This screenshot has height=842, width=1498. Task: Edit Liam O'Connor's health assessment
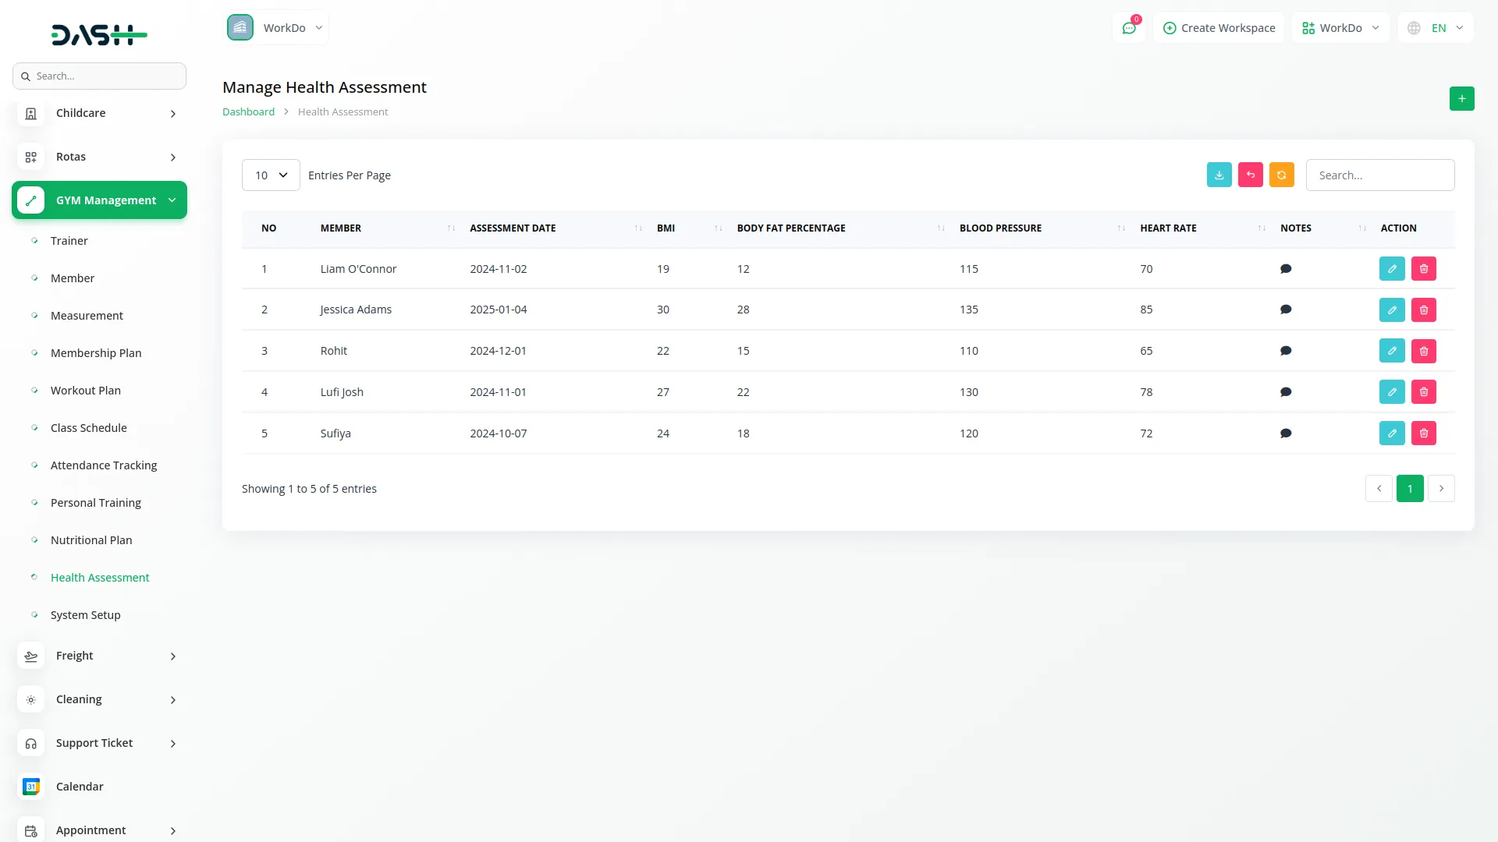pyautogui.click(x=1391, y=269)
